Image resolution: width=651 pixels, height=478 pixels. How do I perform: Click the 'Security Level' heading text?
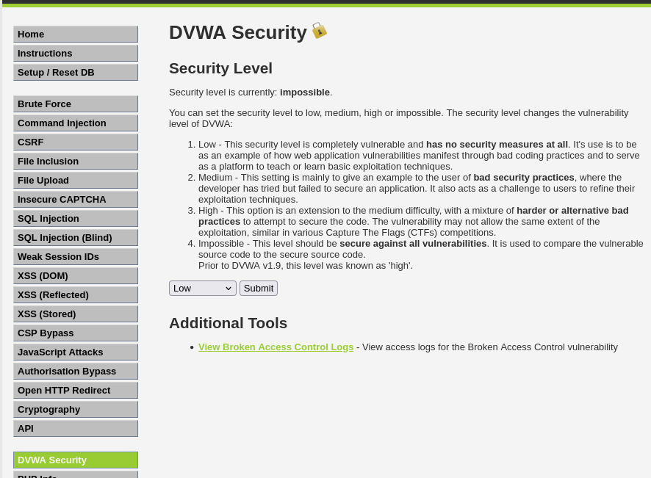tap(220, 68)
